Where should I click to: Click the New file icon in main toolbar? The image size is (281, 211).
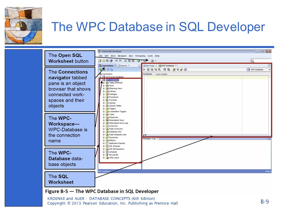(100, 61)
